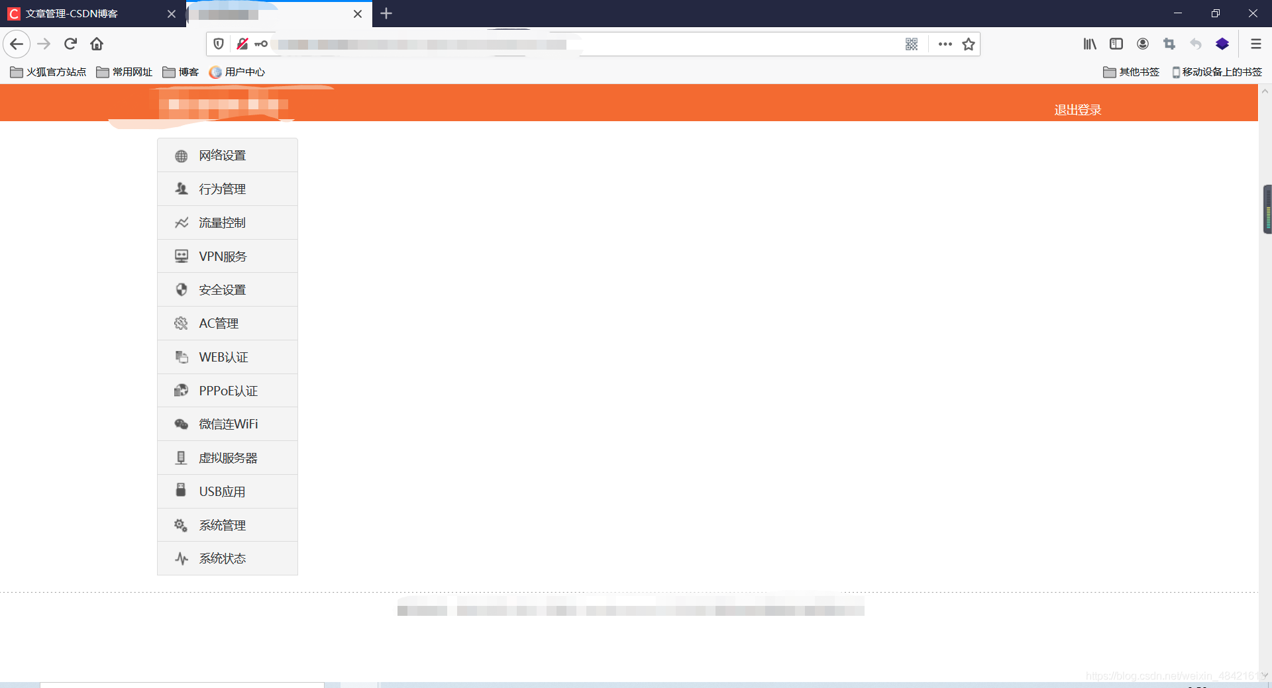1272x688 pixels.
Task: Click the icon beside PPPoE认证
Action: coord(182,391)
